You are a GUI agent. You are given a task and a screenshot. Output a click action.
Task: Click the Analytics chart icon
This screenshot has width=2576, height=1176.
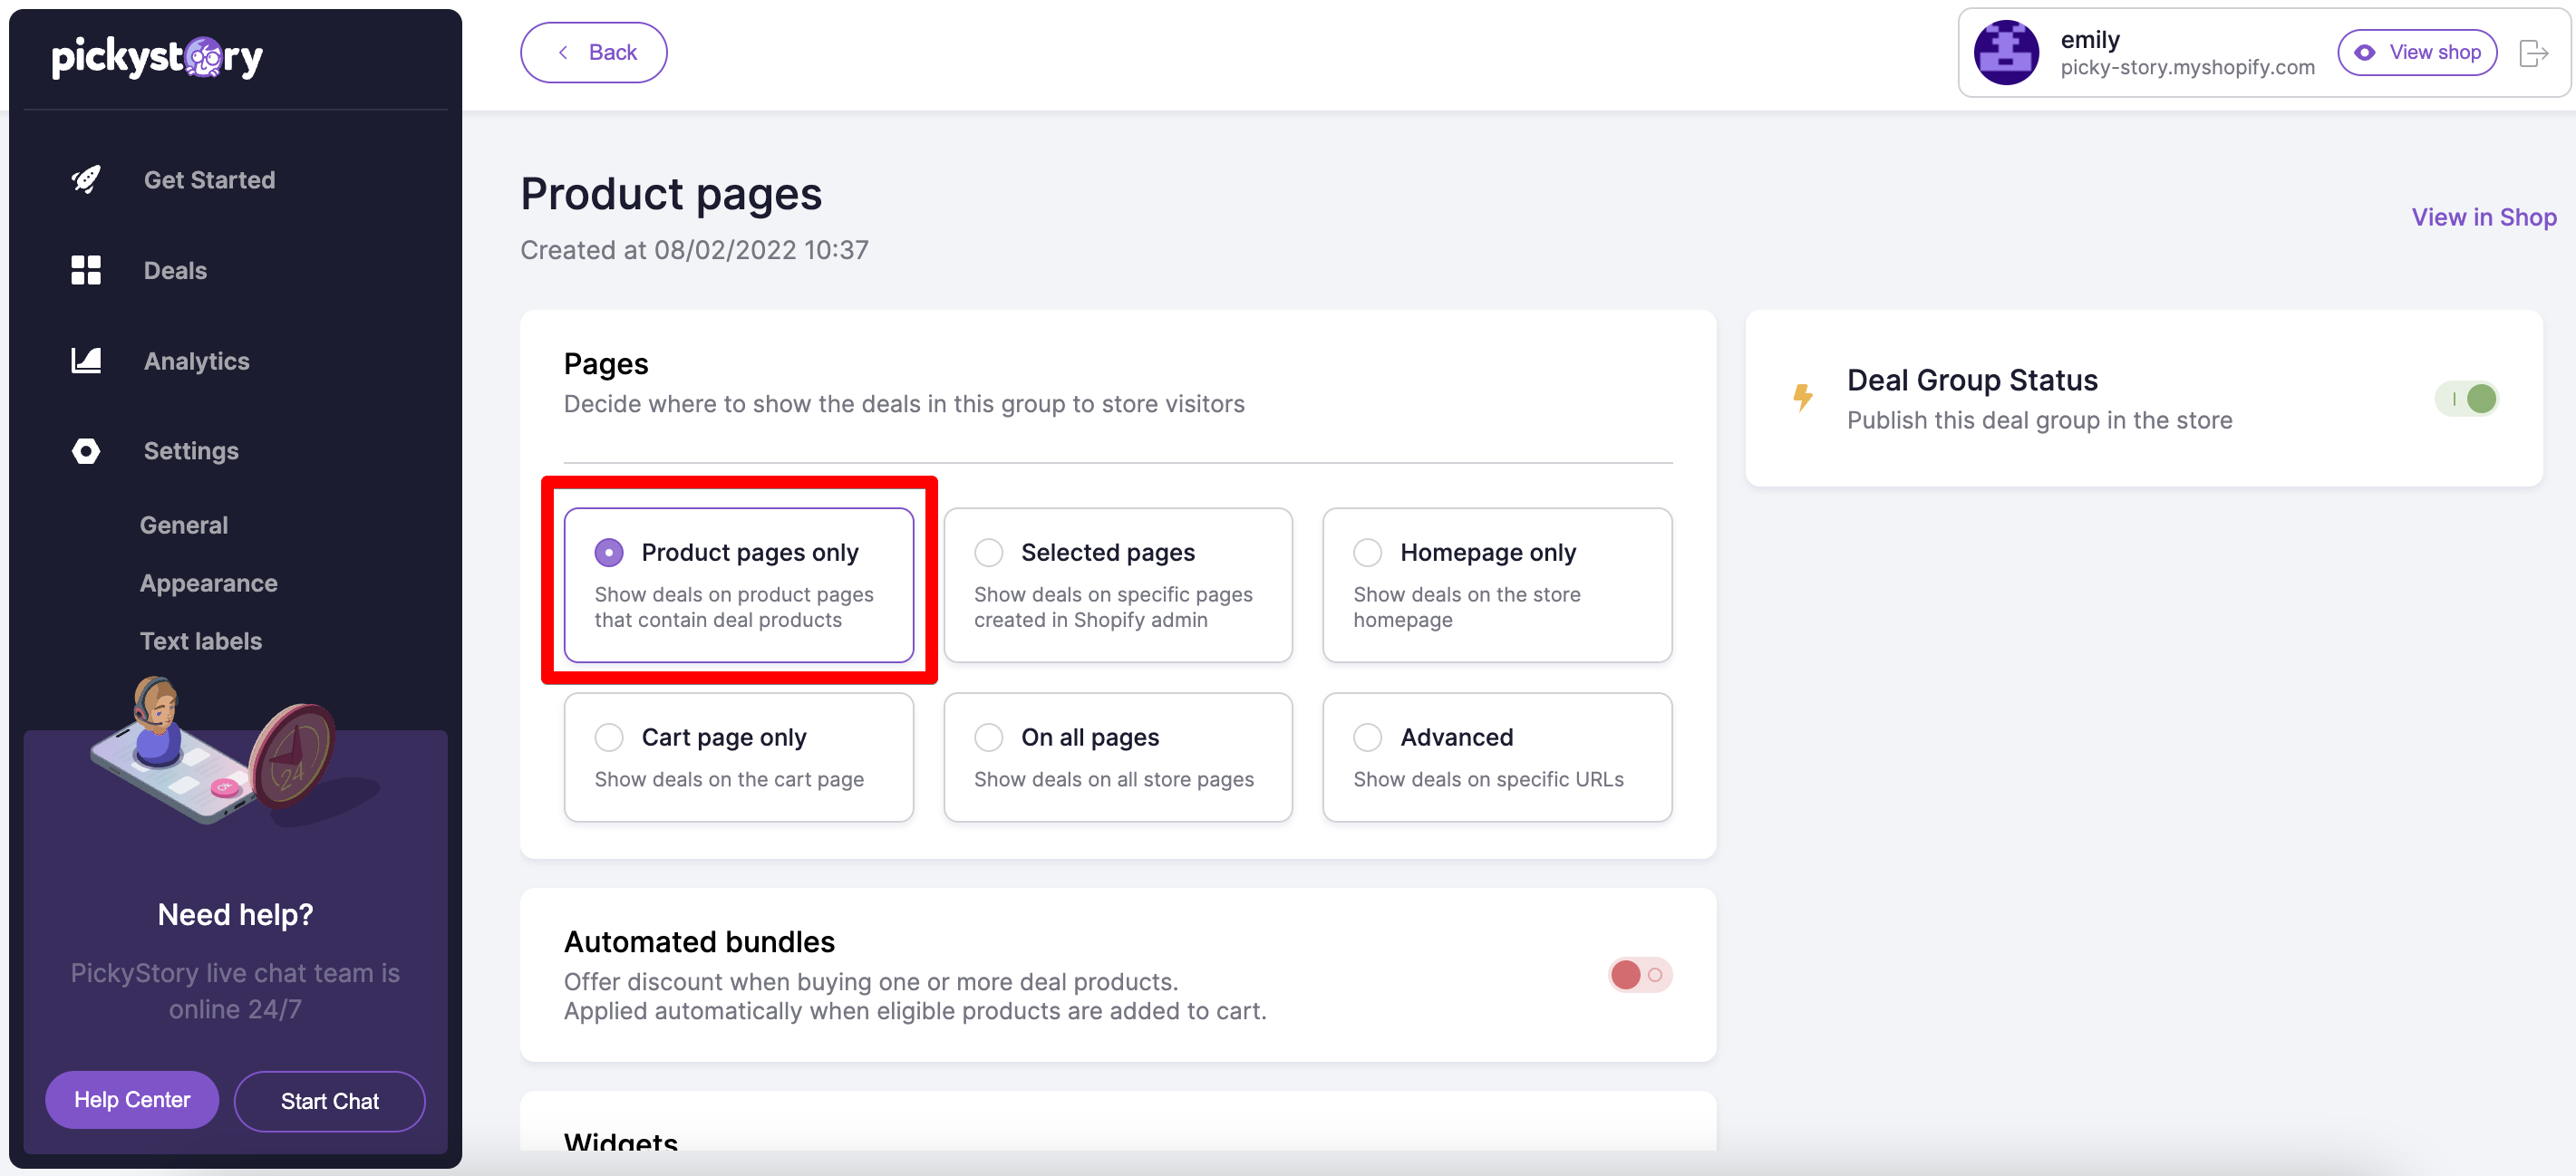[86, 361]
